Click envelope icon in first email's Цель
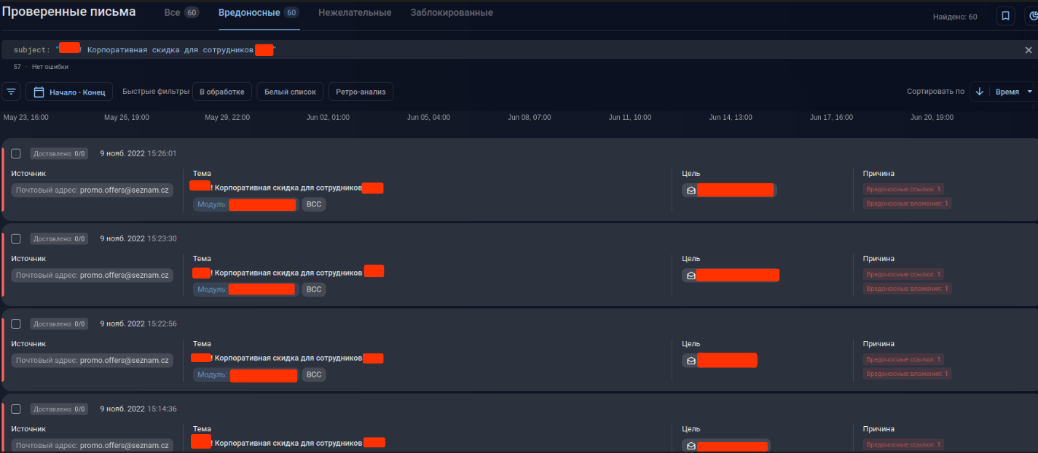1038x453 pixels. 691,191
